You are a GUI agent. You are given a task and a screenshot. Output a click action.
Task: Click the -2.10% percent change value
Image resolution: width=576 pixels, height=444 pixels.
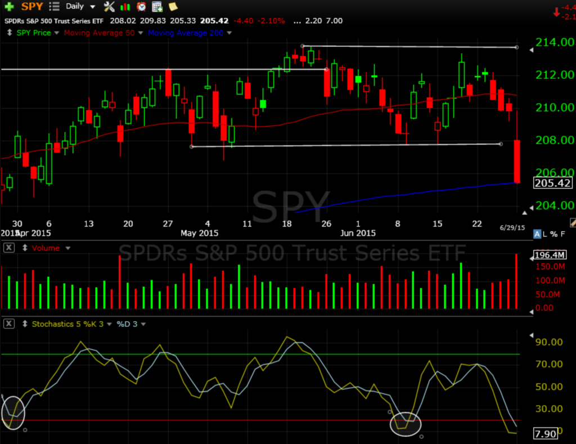[x=271, y=21]
